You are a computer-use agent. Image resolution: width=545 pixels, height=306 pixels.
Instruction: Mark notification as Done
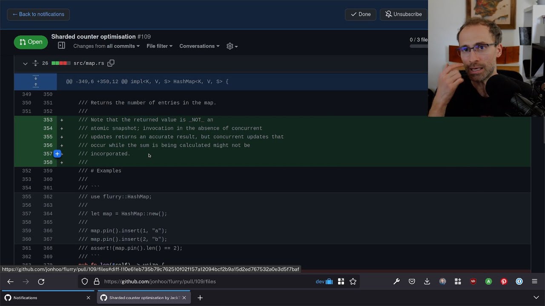[361, 14]
